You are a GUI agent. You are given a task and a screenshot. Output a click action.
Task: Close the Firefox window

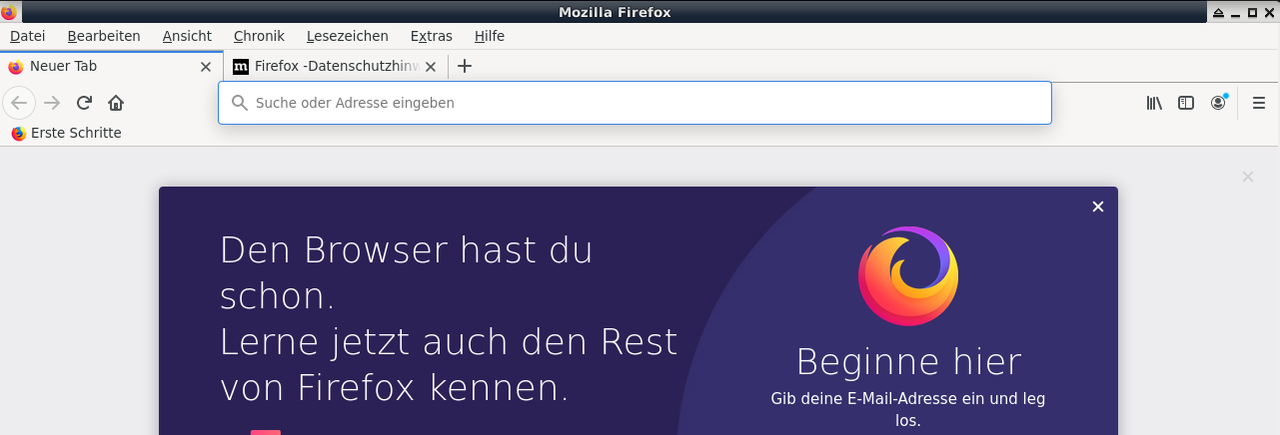1270,12
